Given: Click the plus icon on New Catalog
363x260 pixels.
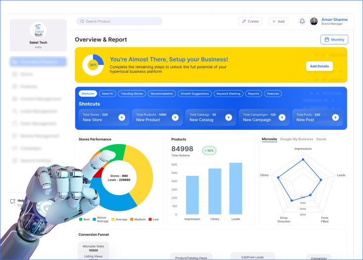Looking at the screenshot, I should tap(228, 117).
